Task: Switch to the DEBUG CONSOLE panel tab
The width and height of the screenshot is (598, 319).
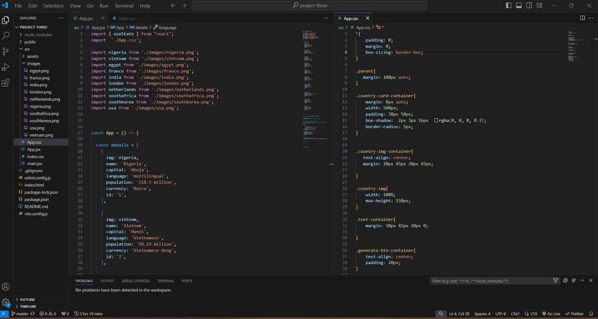Action: coord(136,281)
